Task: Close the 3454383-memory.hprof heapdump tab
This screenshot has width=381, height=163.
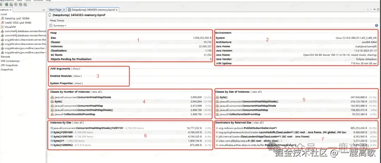Action: click(117, 10)
